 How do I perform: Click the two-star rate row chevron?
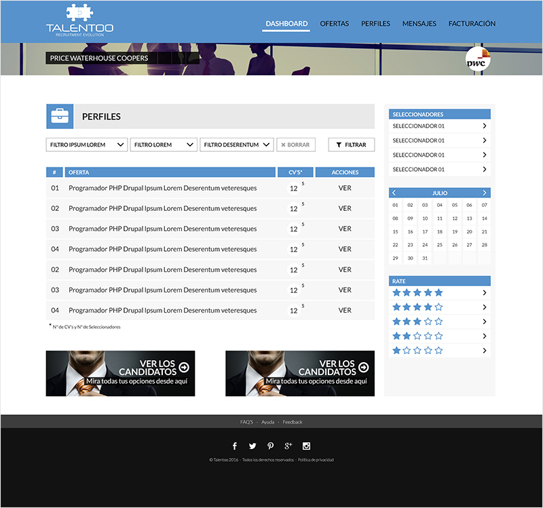click(x=485, y=336)
